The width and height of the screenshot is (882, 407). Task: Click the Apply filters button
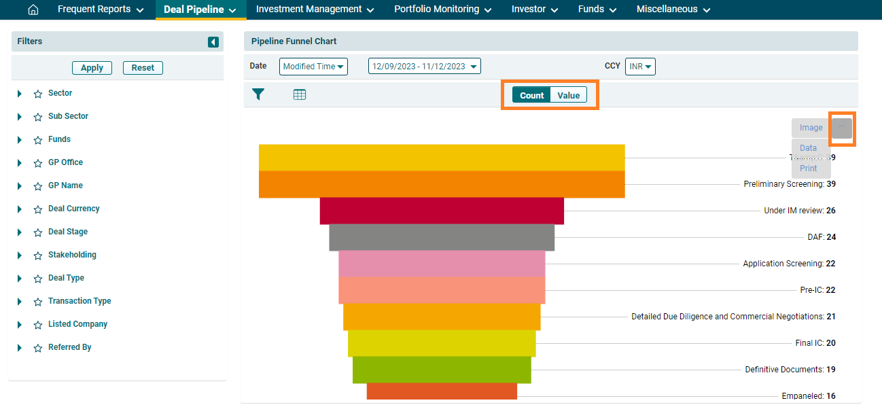click(92, 68)
